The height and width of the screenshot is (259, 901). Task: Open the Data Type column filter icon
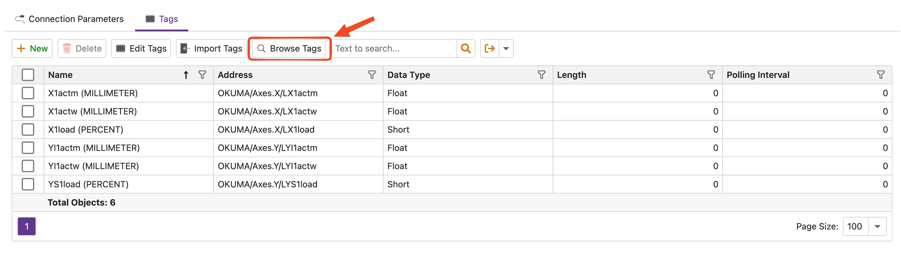[541, 74]
